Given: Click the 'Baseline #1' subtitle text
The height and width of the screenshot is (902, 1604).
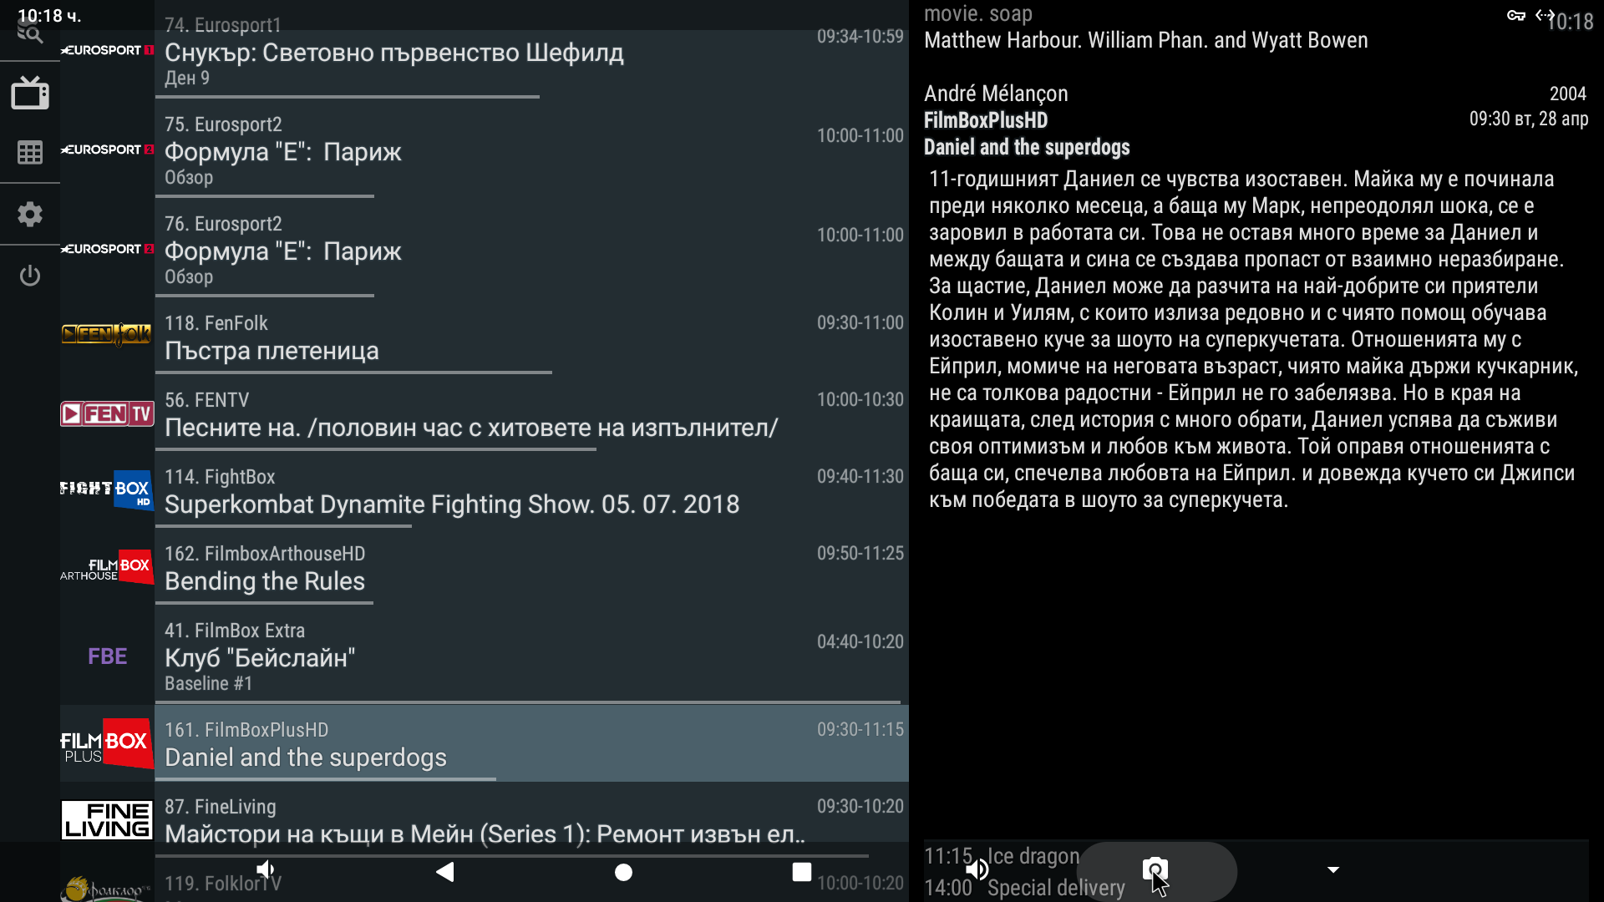Looking at the screenshot, I should coord(209,683).
